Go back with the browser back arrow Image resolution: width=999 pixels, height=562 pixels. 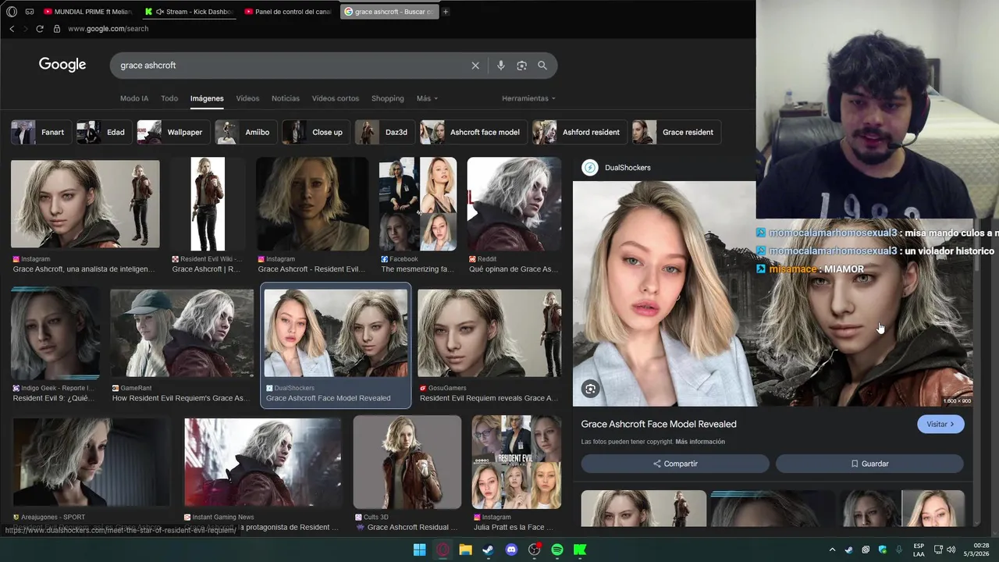(x=12, y=29)
